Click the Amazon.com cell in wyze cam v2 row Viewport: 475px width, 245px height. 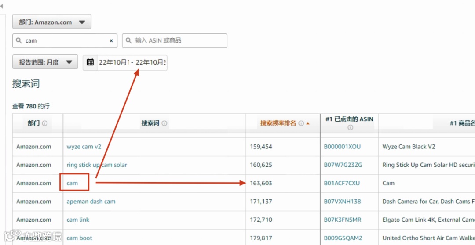click(x=33, y=147)
